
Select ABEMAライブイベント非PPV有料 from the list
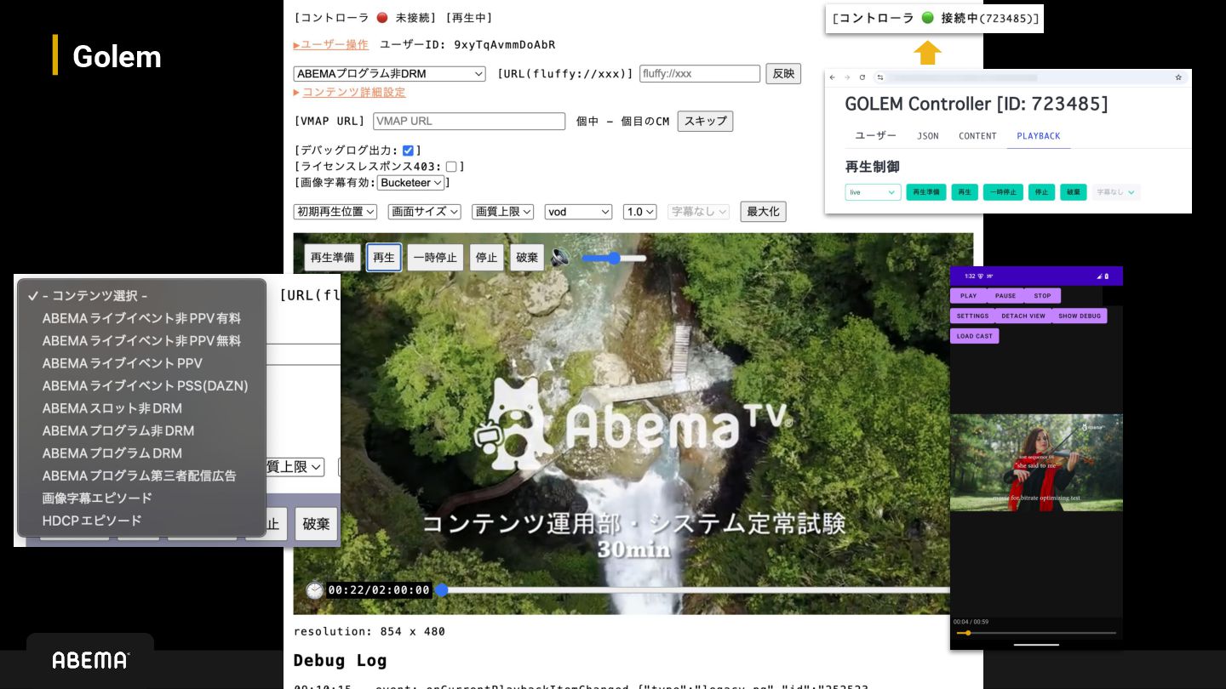click(x=141, y=318)
